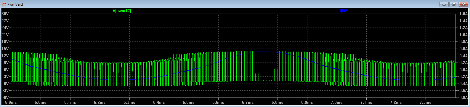The image size is (470, 107).
Task: Select the green V(pwm12) trace label
Action: (122, 11)
